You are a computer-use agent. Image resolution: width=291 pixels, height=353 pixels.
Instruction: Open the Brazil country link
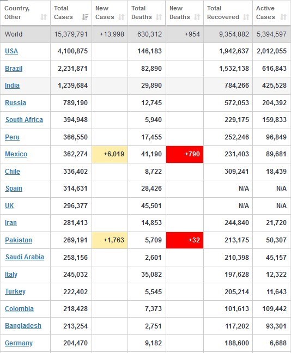[14, 69]
